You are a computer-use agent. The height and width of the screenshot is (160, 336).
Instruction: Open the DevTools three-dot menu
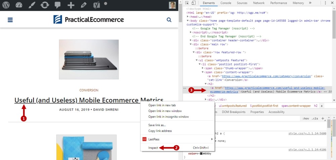325,3
